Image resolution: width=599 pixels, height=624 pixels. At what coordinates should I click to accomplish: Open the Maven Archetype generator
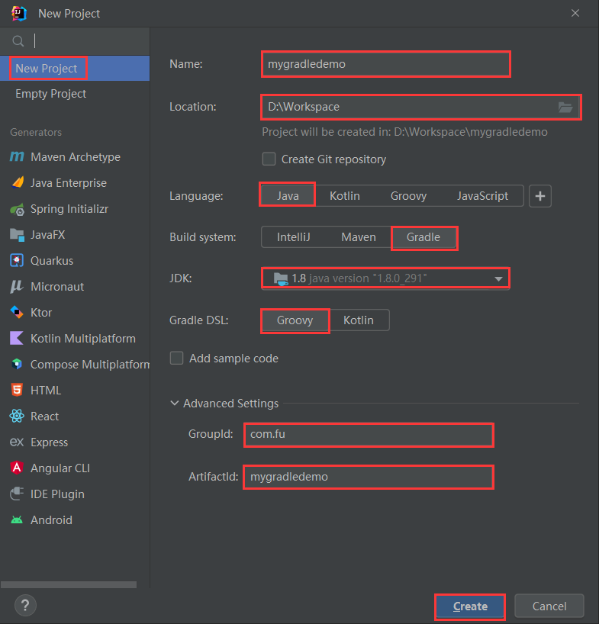click(x=75, y=157)
